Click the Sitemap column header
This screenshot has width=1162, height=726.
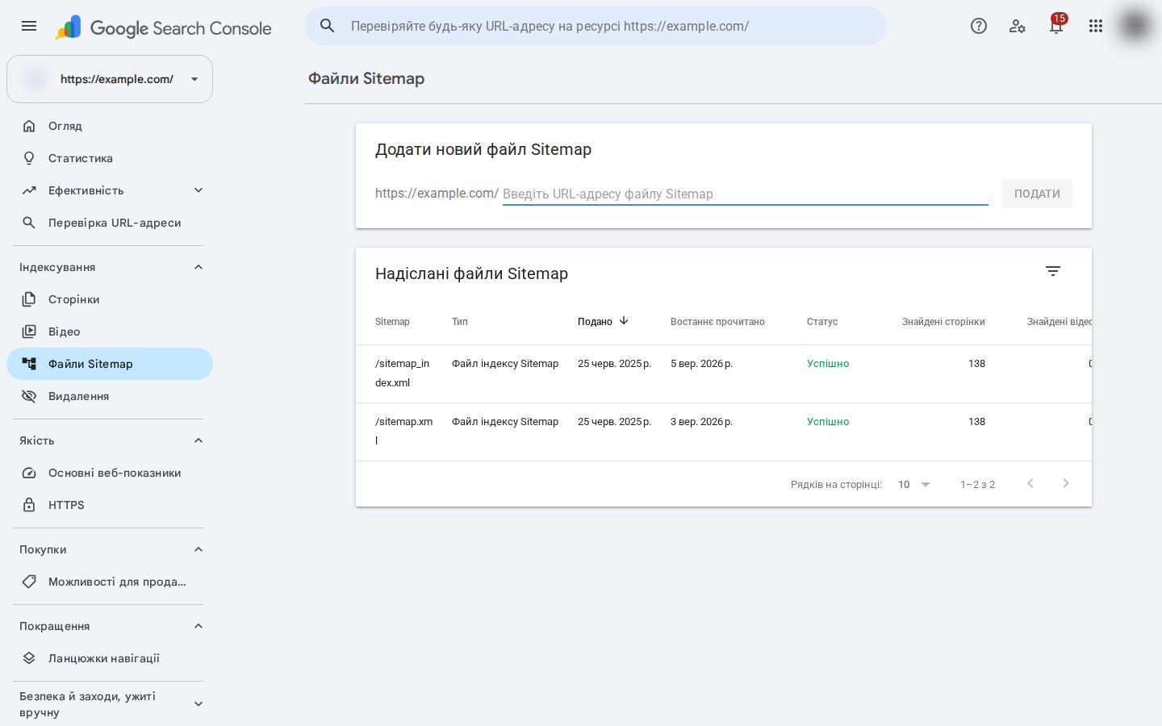click(392, 322)
